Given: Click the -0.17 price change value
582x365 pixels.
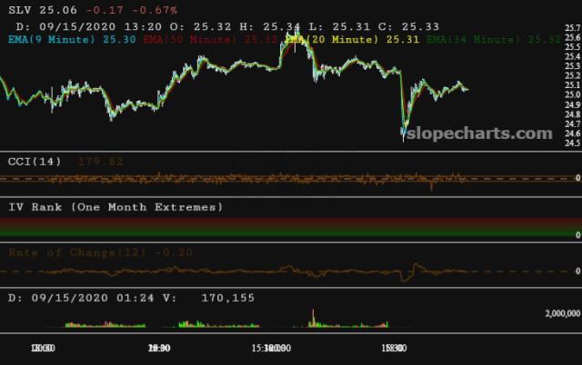Looking at the screenshot, I should coord(105,10).
